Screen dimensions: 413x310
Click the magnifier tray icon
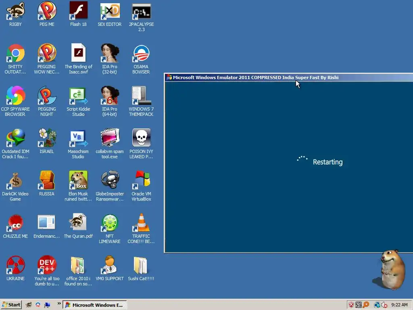366,305
